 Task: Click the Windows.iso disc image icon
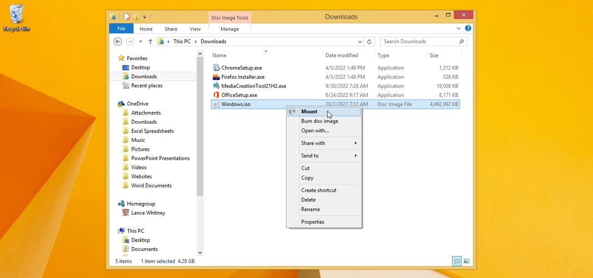pos(216,104)
